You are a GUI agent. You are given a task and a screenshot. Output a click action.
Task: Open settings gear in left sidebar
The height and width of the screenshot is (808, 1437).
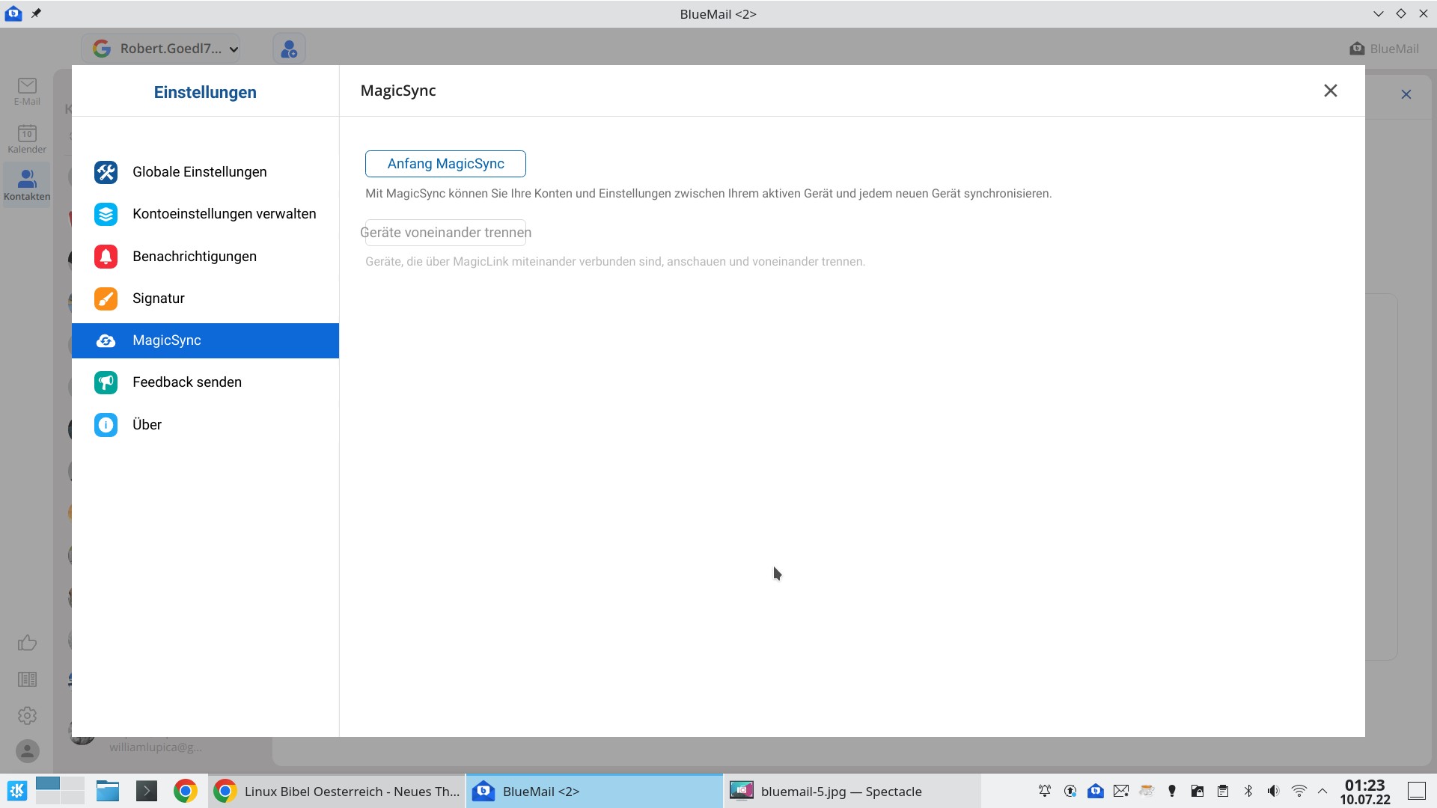pos(27,715)
